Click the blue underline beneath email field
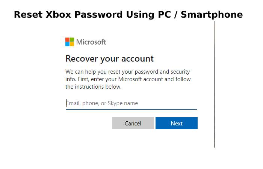Image resolution: width=263 pixels, height=169 pixels. (x=131, y=109)
